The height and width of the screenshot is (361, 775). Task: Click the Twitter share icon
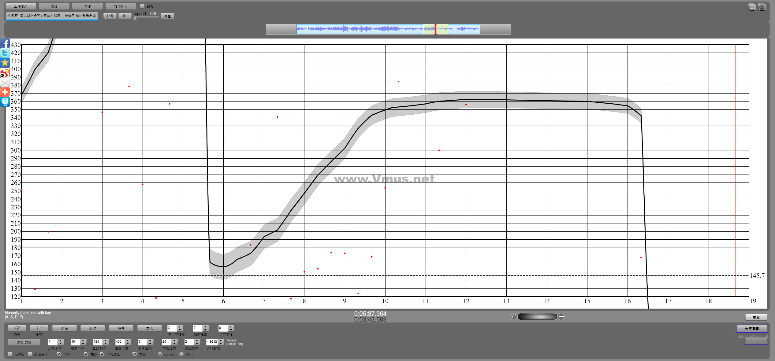[5, 53]
